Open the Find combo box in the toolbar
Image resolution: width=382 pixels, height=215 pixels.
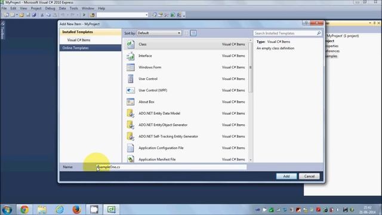pyautogui.click(x=122, y=15)
